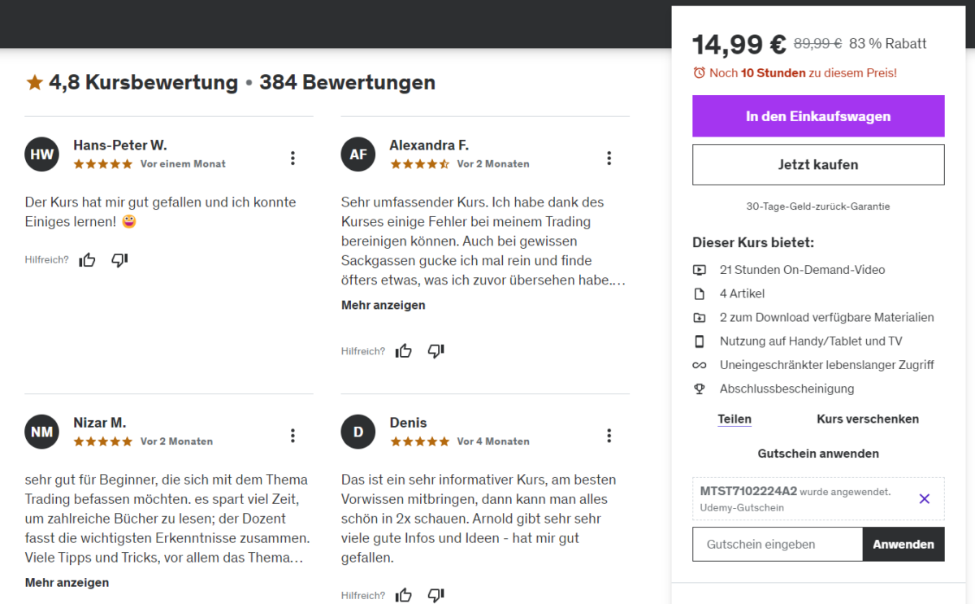Click the thumbs down icon under Alexandra's review
The height and width of the screenshot is (604, 975).
[x=435, y=350]
